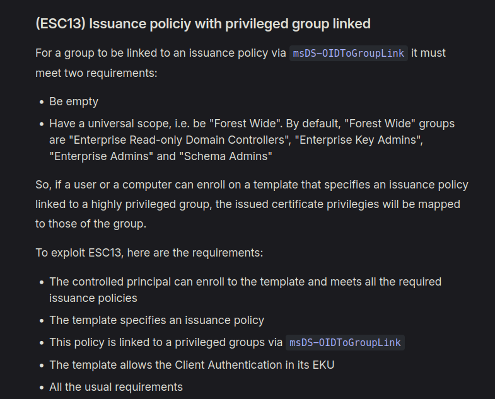Click the ESC13 Issuance policy section heading
This screenshot has width=495, height=399.
tap(203, 24)
